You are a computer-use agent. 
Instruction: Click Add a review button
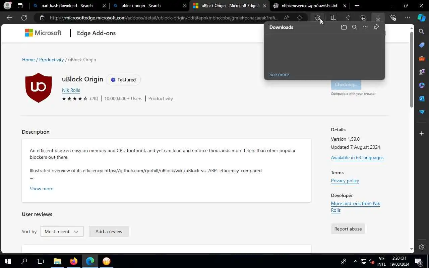[x=109, y=231]
